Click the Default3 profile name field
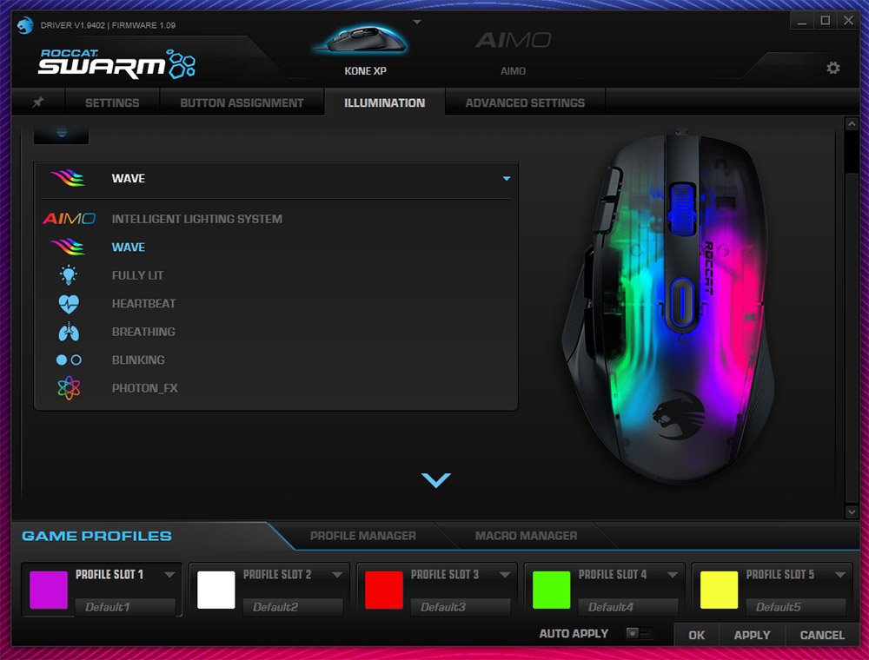Viewport: 869px width, 660px height. click(461, 607)
